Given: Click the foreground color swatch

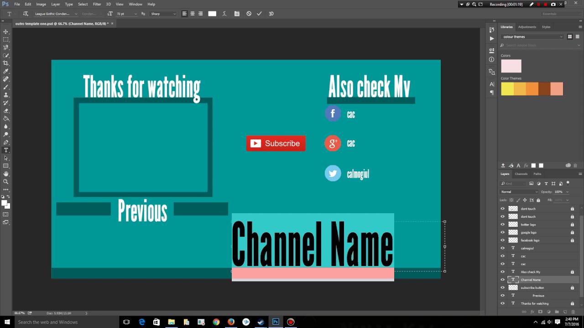Looking at the screenshot, I should pyautogui.click(x=5, y=203).
